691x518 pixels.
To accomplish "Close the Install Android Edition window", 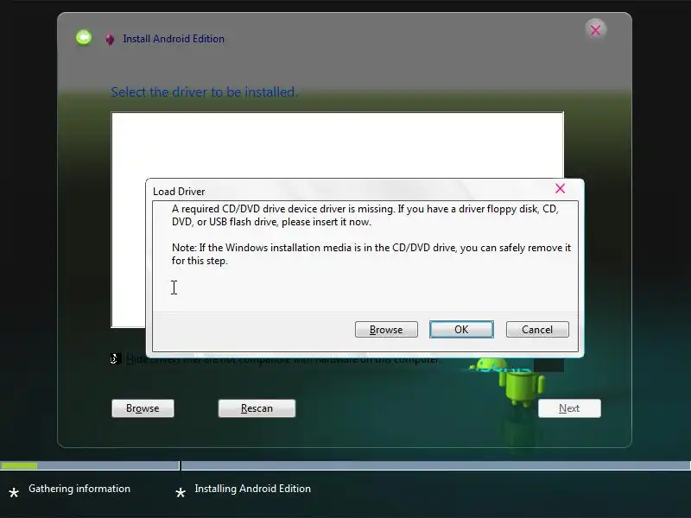I will point(595,30).
